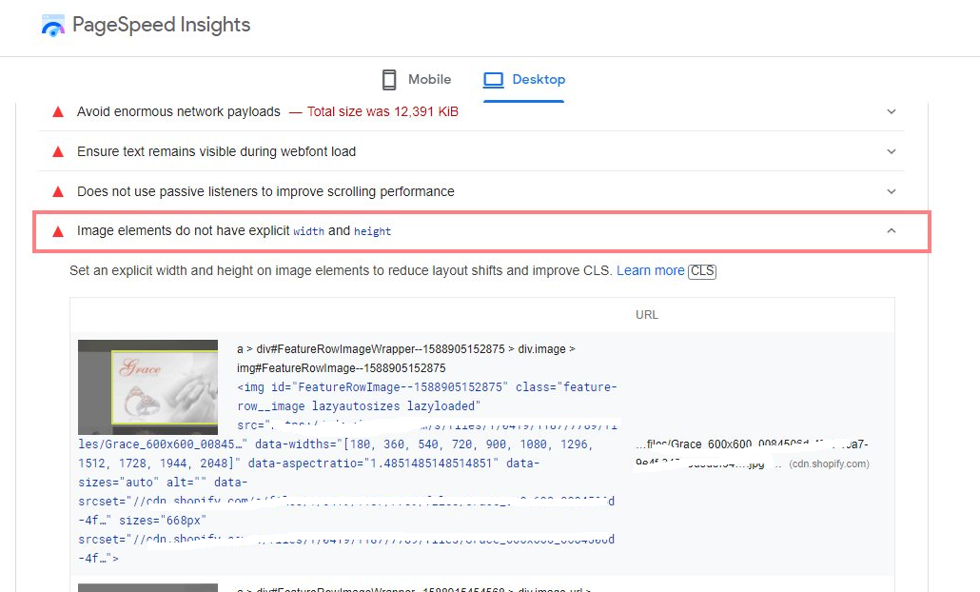Click red triangle beside passive listeners audit

click(58, 192)
